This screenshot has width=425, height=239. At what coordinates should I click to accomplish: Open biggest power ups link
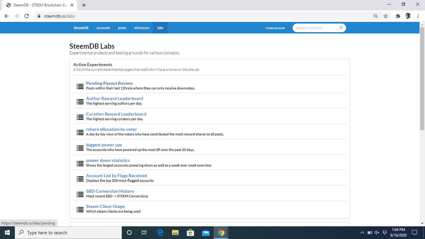pyautogui.click(x=104, y=145)
